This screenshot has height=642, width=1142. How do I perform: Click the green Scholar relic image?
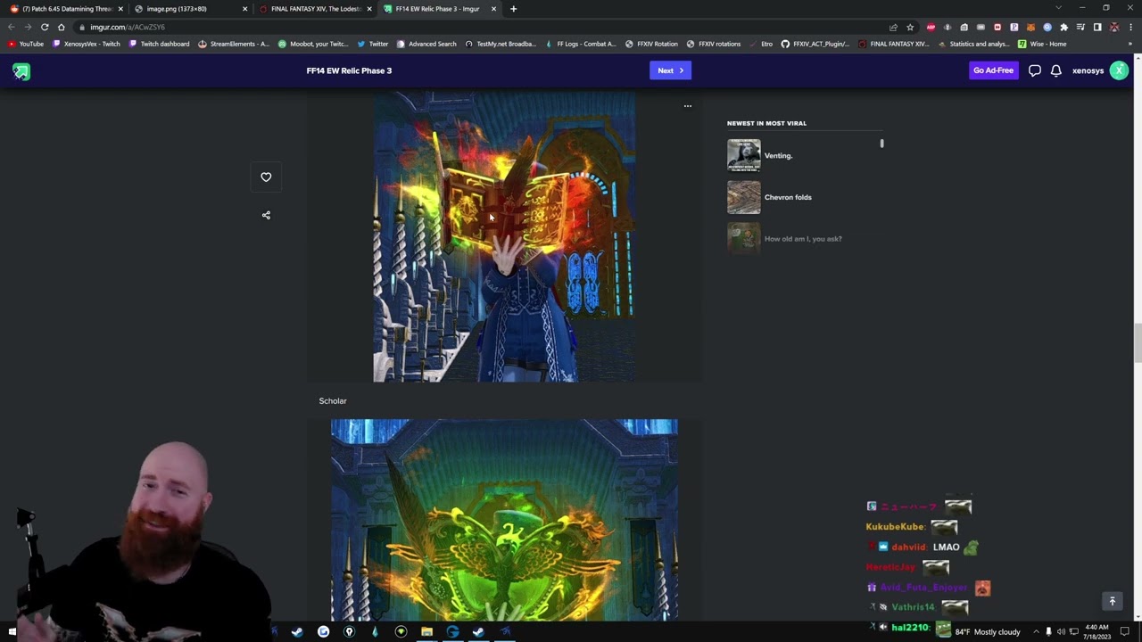point(504,520)
